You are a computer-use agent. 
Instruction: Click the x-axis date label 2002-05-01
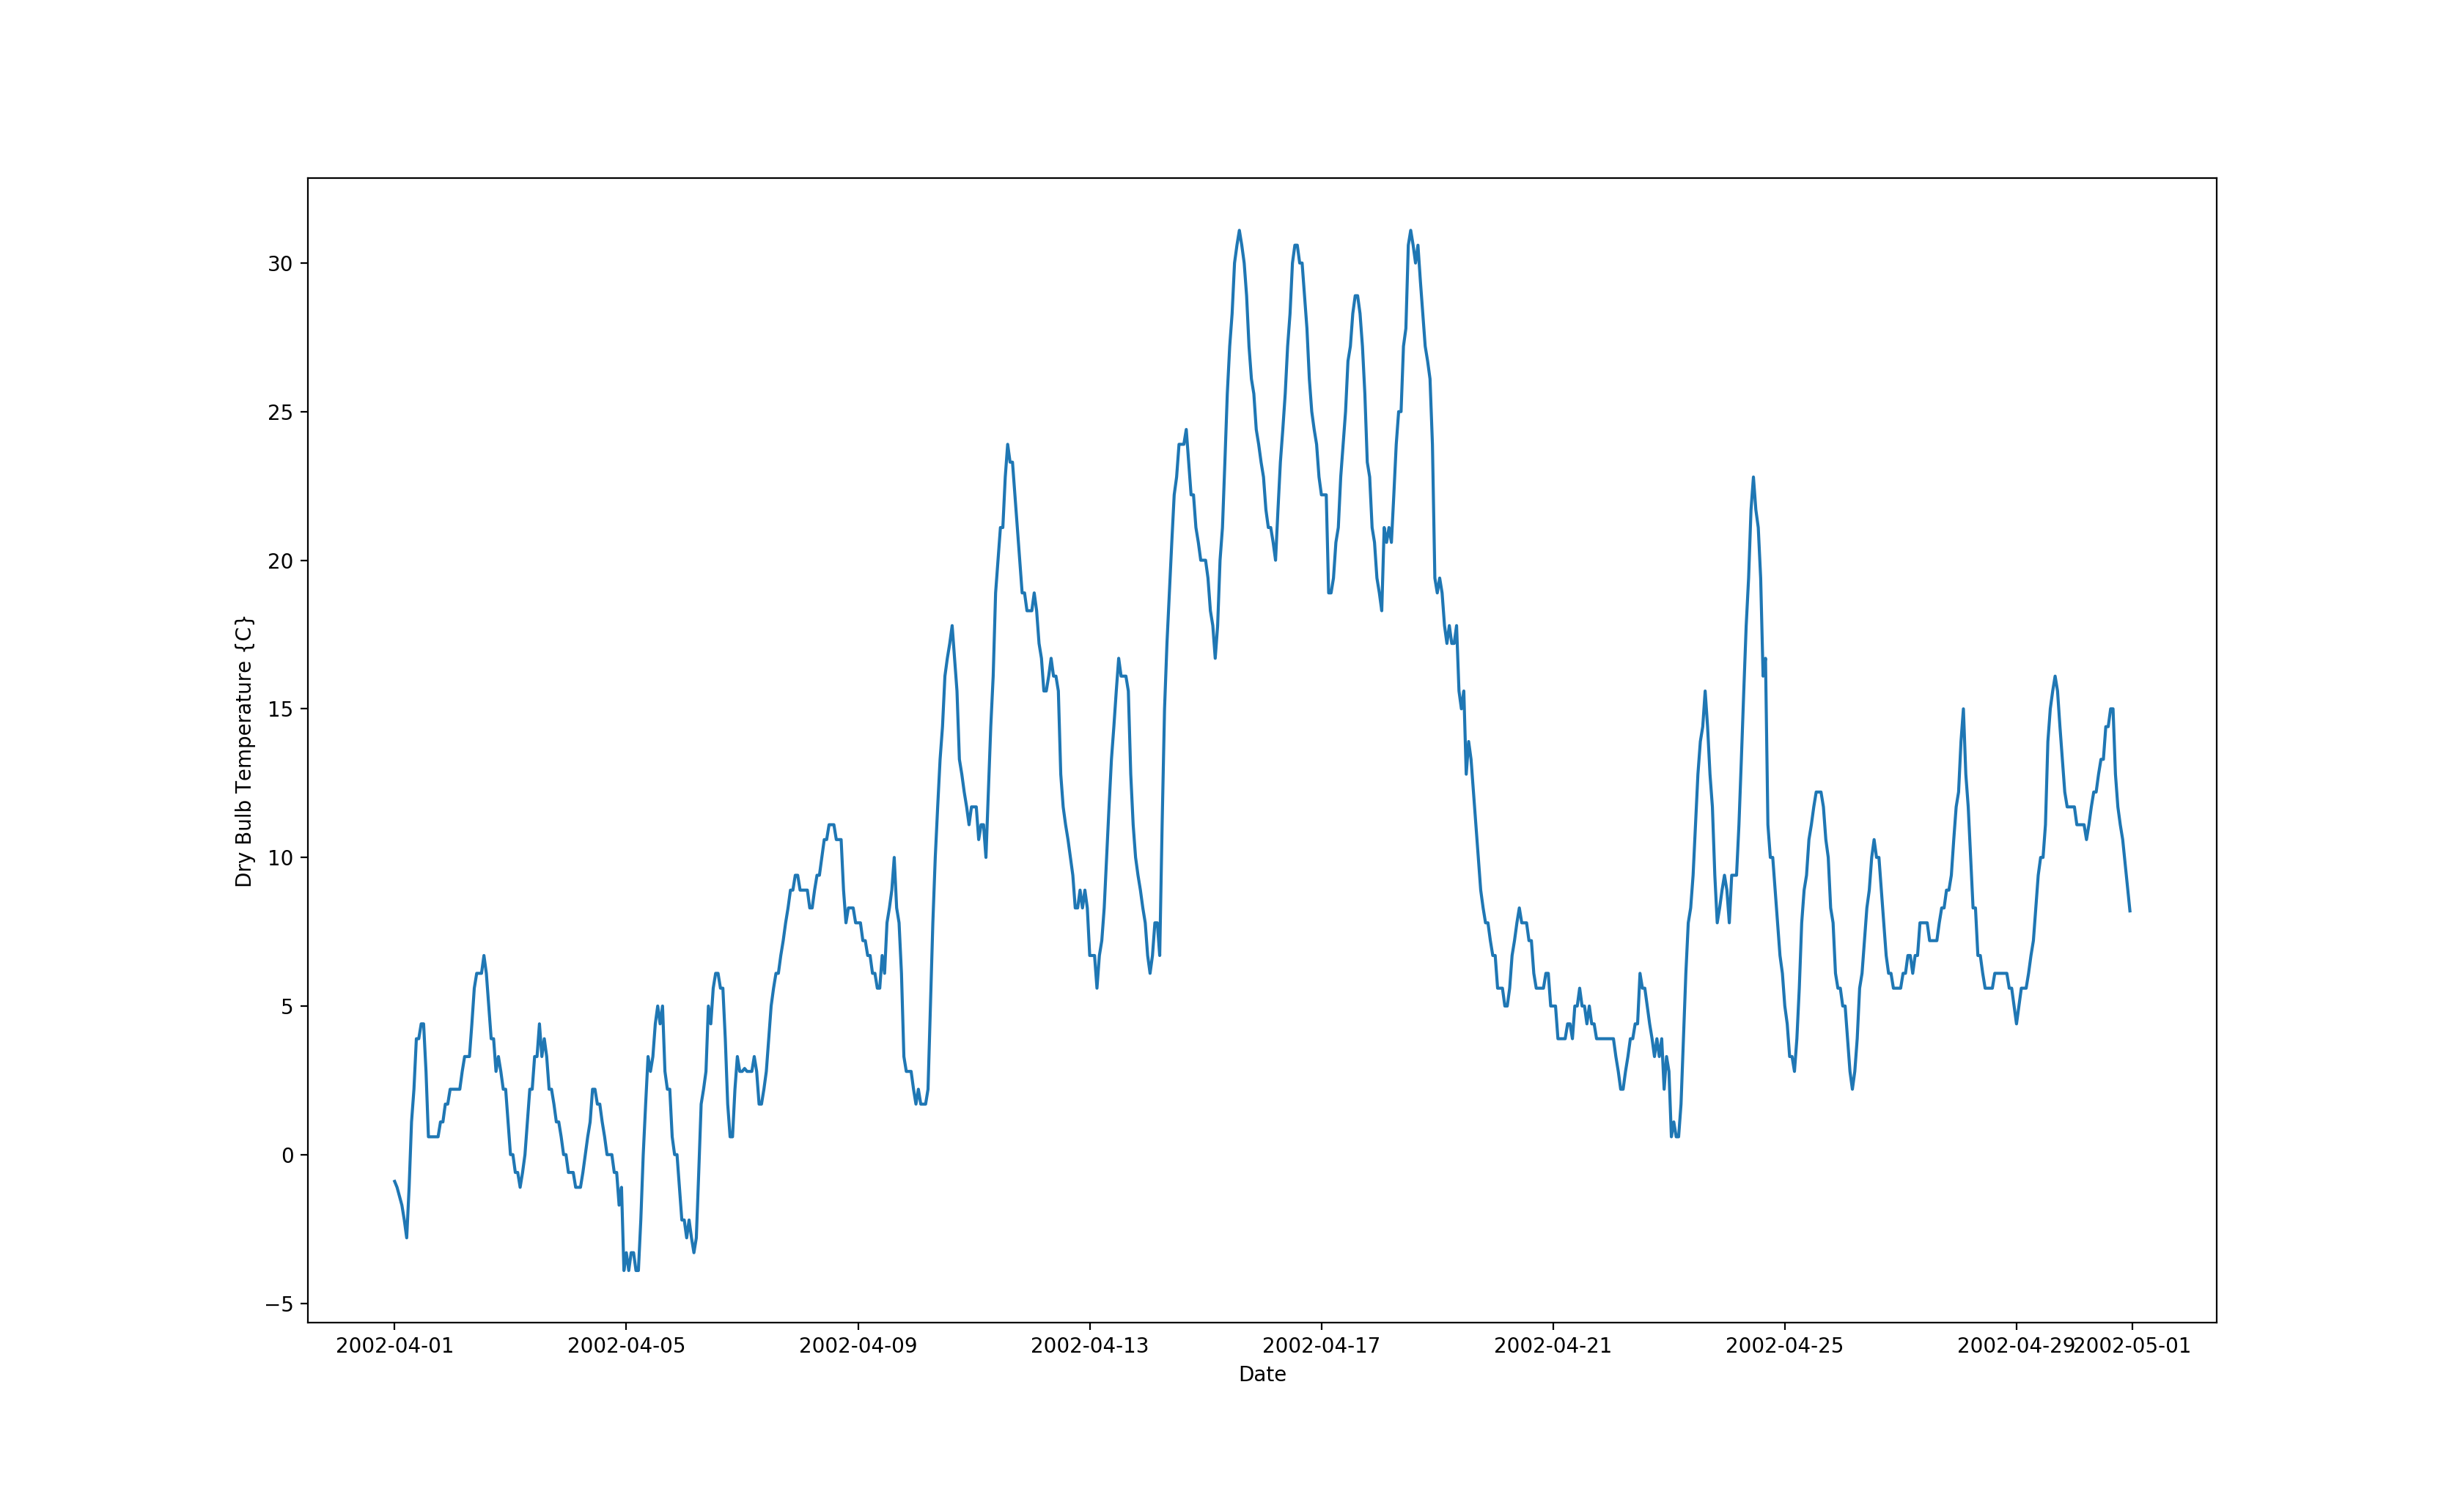(x=2132, y=1346)
